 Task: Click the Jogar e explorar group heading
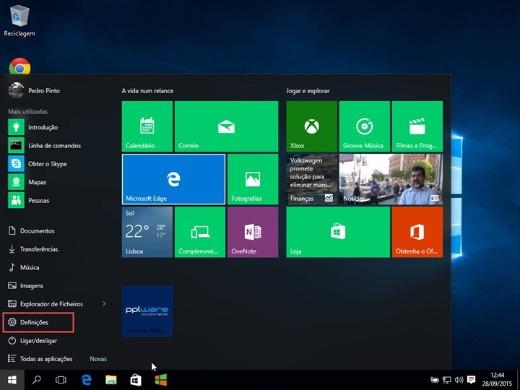pos(308,91)
